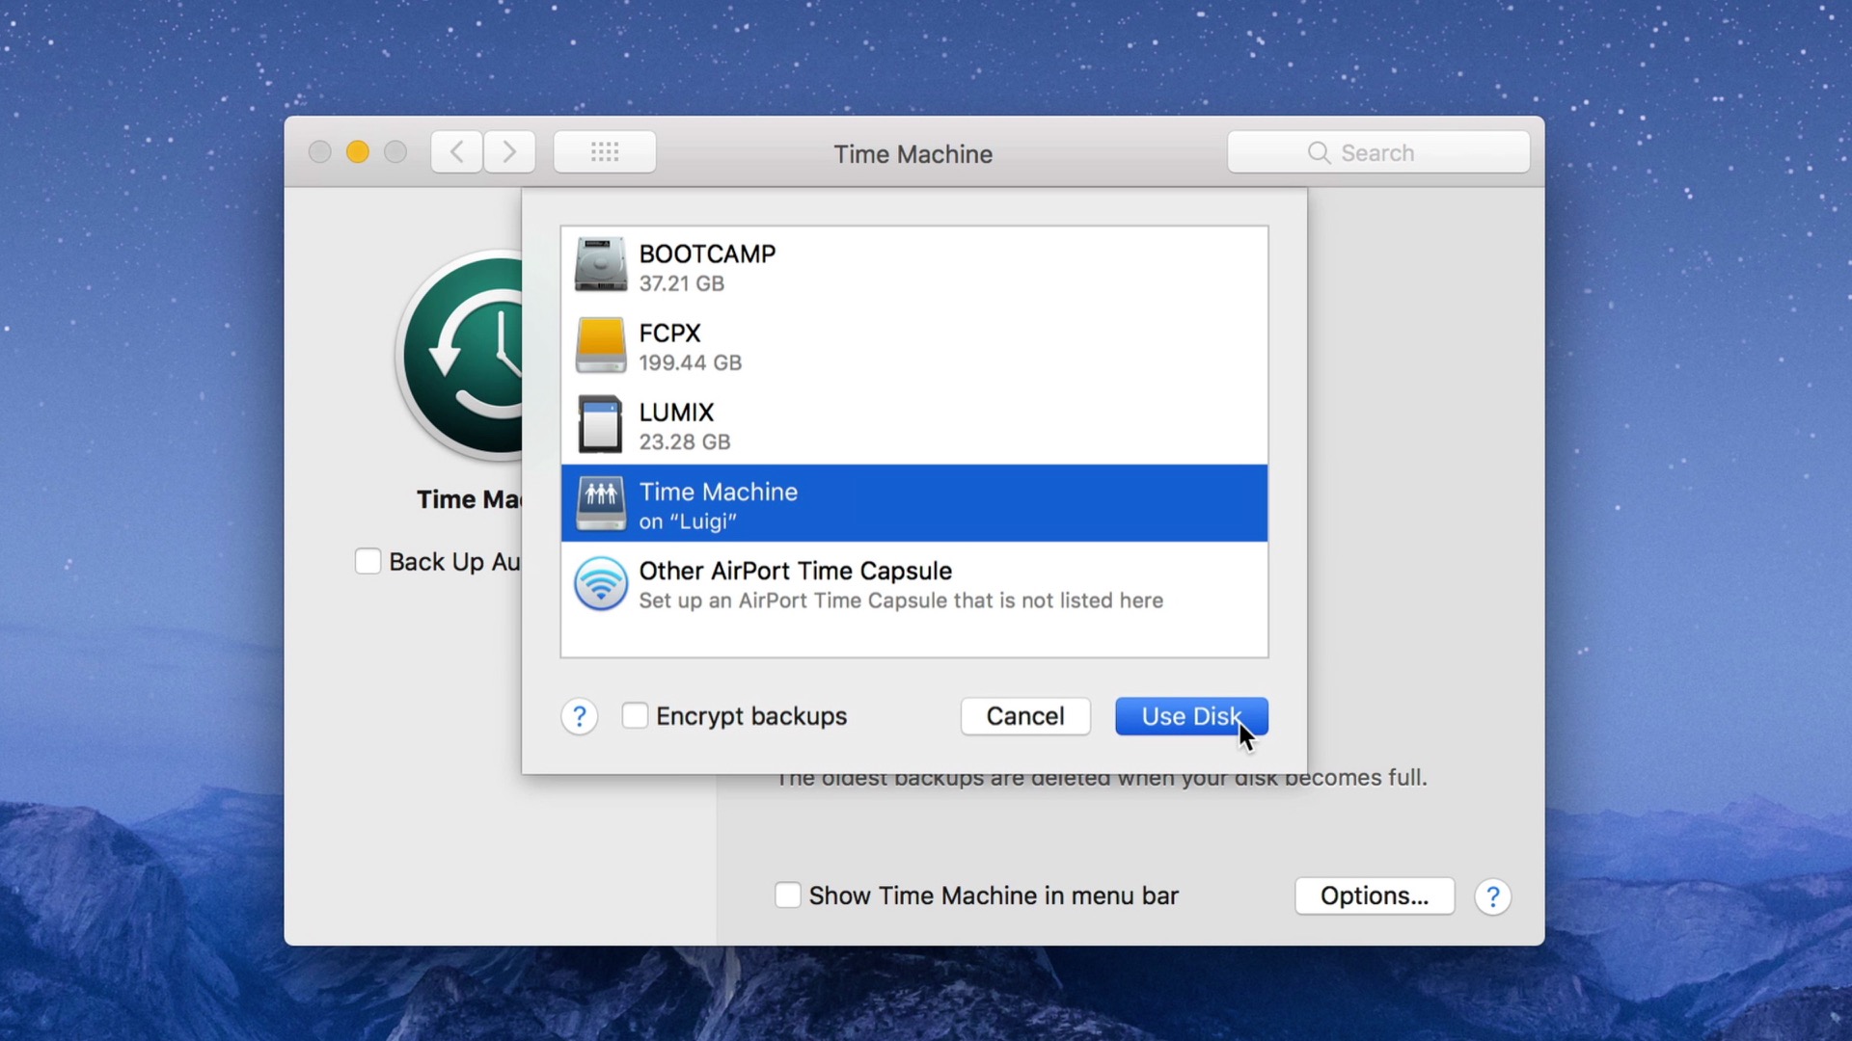
Task: Enable the Encrypt backups checkbox
Action: (x=634, y=715)
